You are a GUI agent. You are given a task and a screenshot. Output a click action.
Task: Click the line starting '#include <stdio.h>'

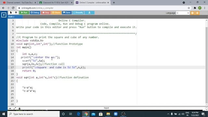click(x=30, y=41)
